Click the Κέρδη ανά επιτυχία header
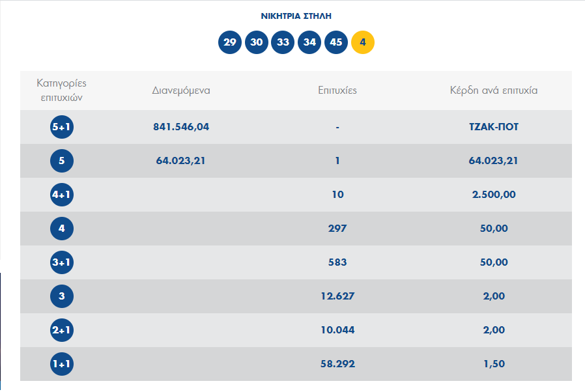585x392 pixels. pyautogui.click(x=494, y=91)
